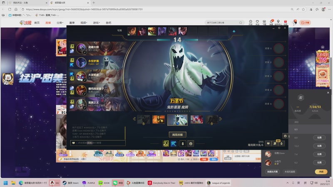Pick the second bench champion portrait
The height and width of the screenshot is (187, 333).
142,31
